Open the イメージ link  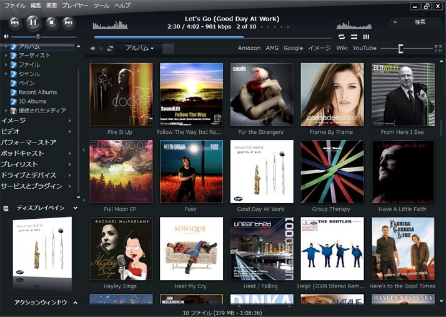319,48
